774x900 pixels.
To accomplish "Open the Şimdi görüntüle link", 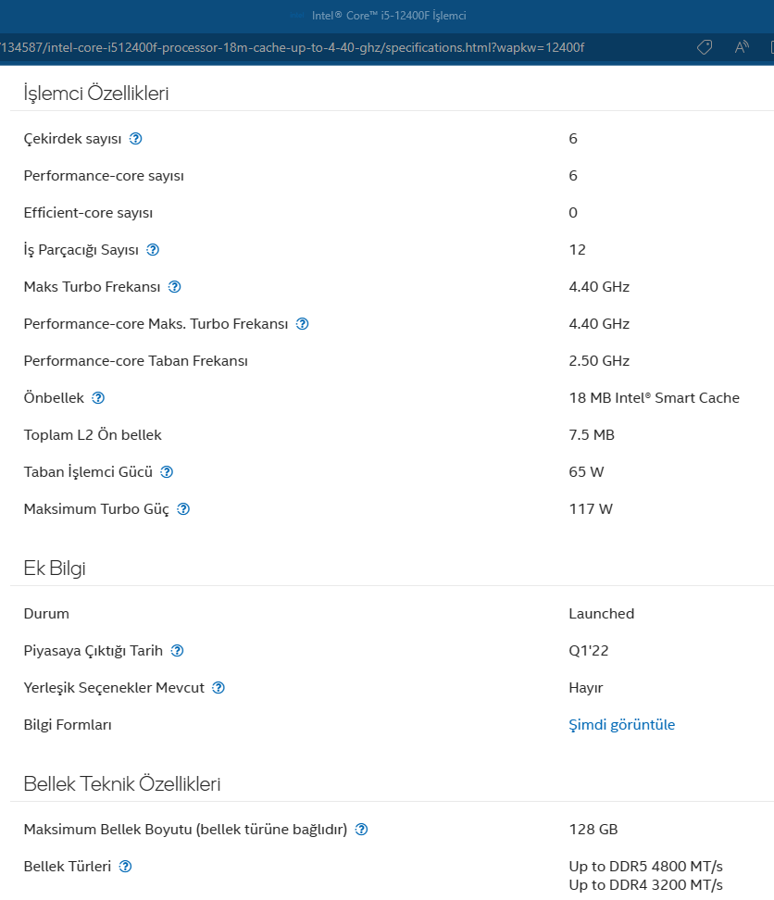I will (x=621, y=725).
